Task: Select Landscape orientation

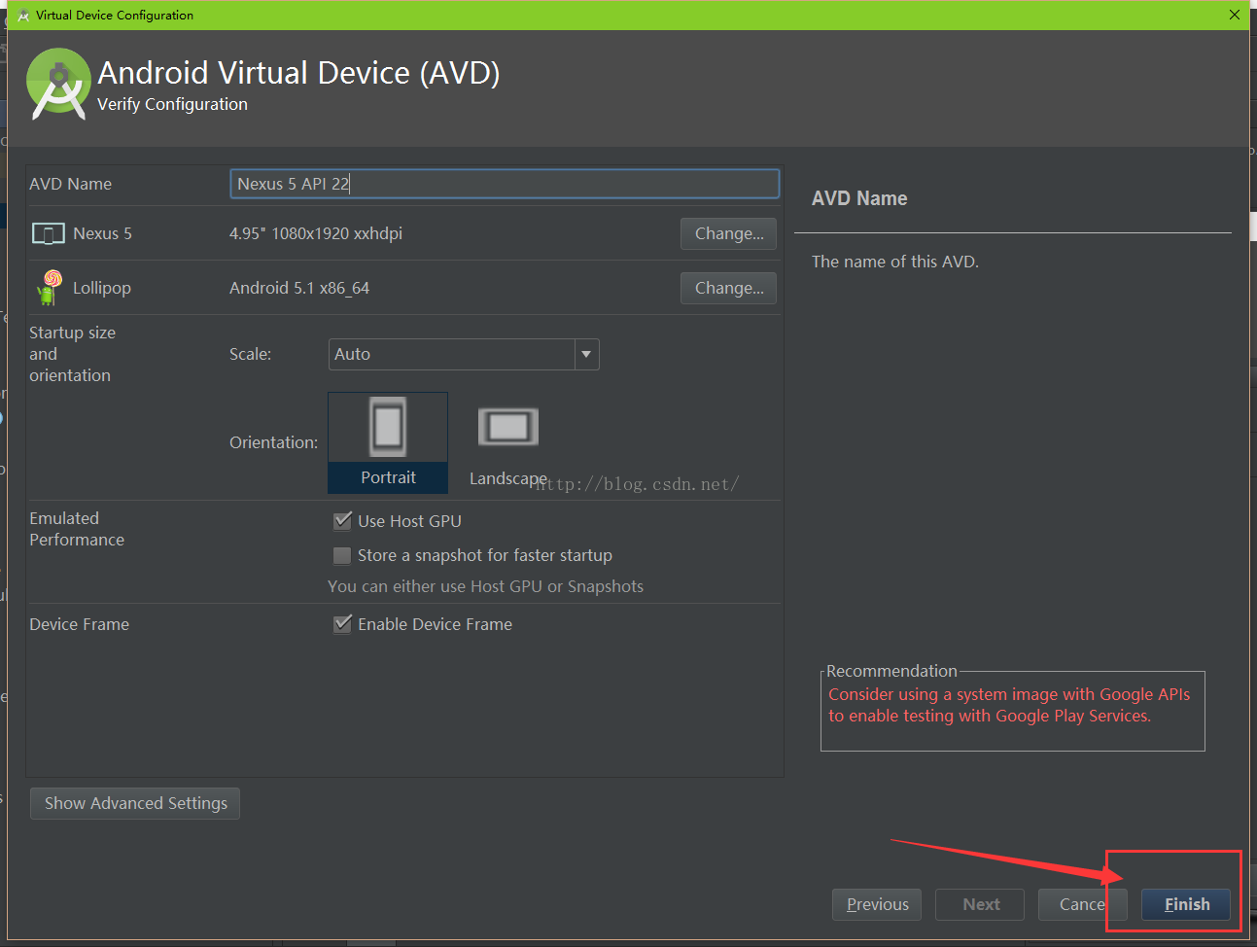Action: 507,442
